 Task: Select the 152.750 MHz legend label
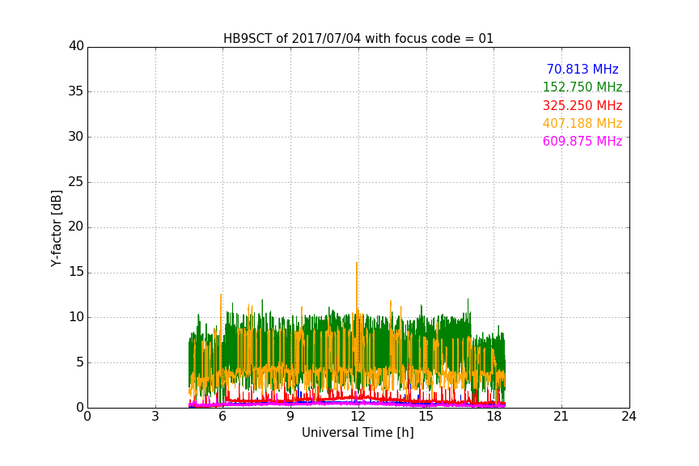[582, 87]
